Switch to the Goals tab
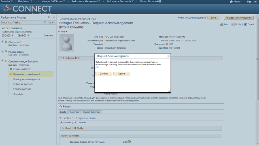This screenshot has height=146, width=259. pyautogui.click(x=63, y=112)
